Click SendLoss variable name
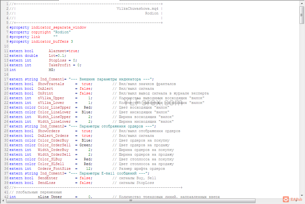Viewport: 305px width, 204px height. pyautogui.click(x=46, y=183)
